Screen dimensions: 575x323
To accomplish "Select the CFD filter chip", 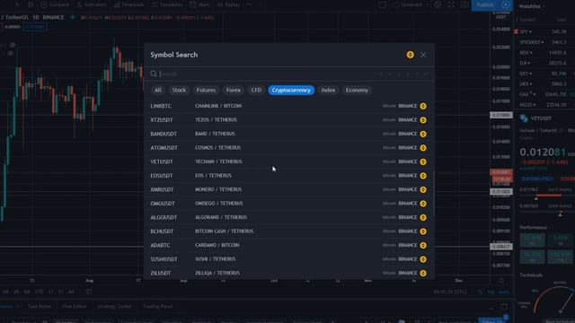I will 256,90.
